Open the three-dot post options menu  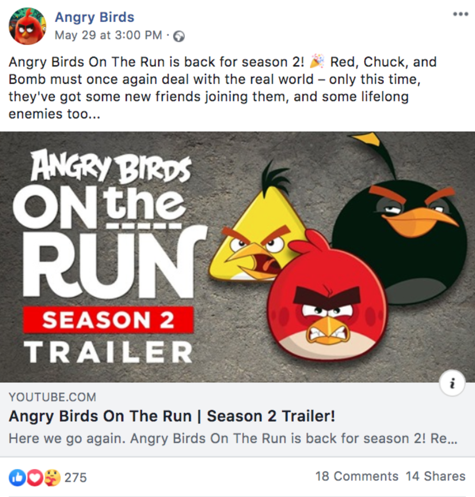tap(461, 14)
